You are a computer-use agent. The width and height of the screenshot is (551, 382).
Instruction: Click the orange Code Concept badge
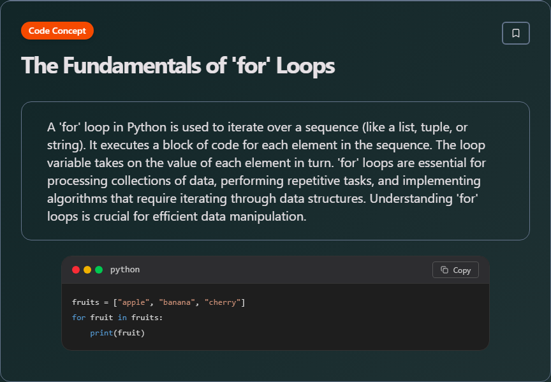[x=57, y=31]
